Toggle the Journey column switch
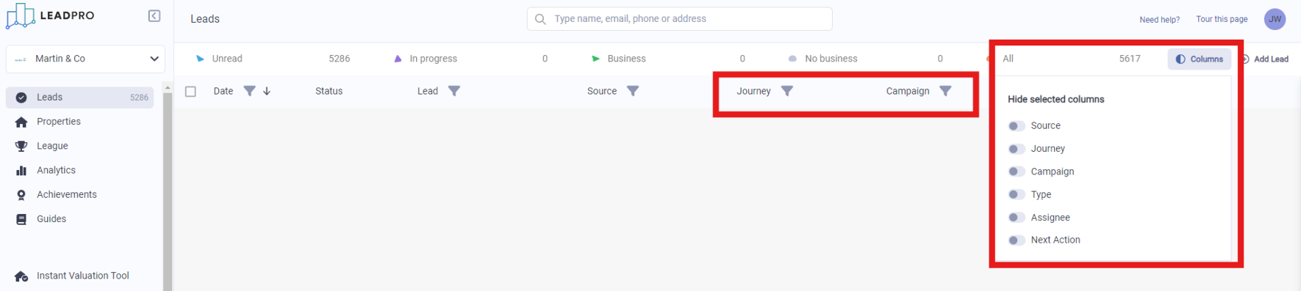Image resolution: width=1301 pixels, height=291 pixels. pos(1017,149)
